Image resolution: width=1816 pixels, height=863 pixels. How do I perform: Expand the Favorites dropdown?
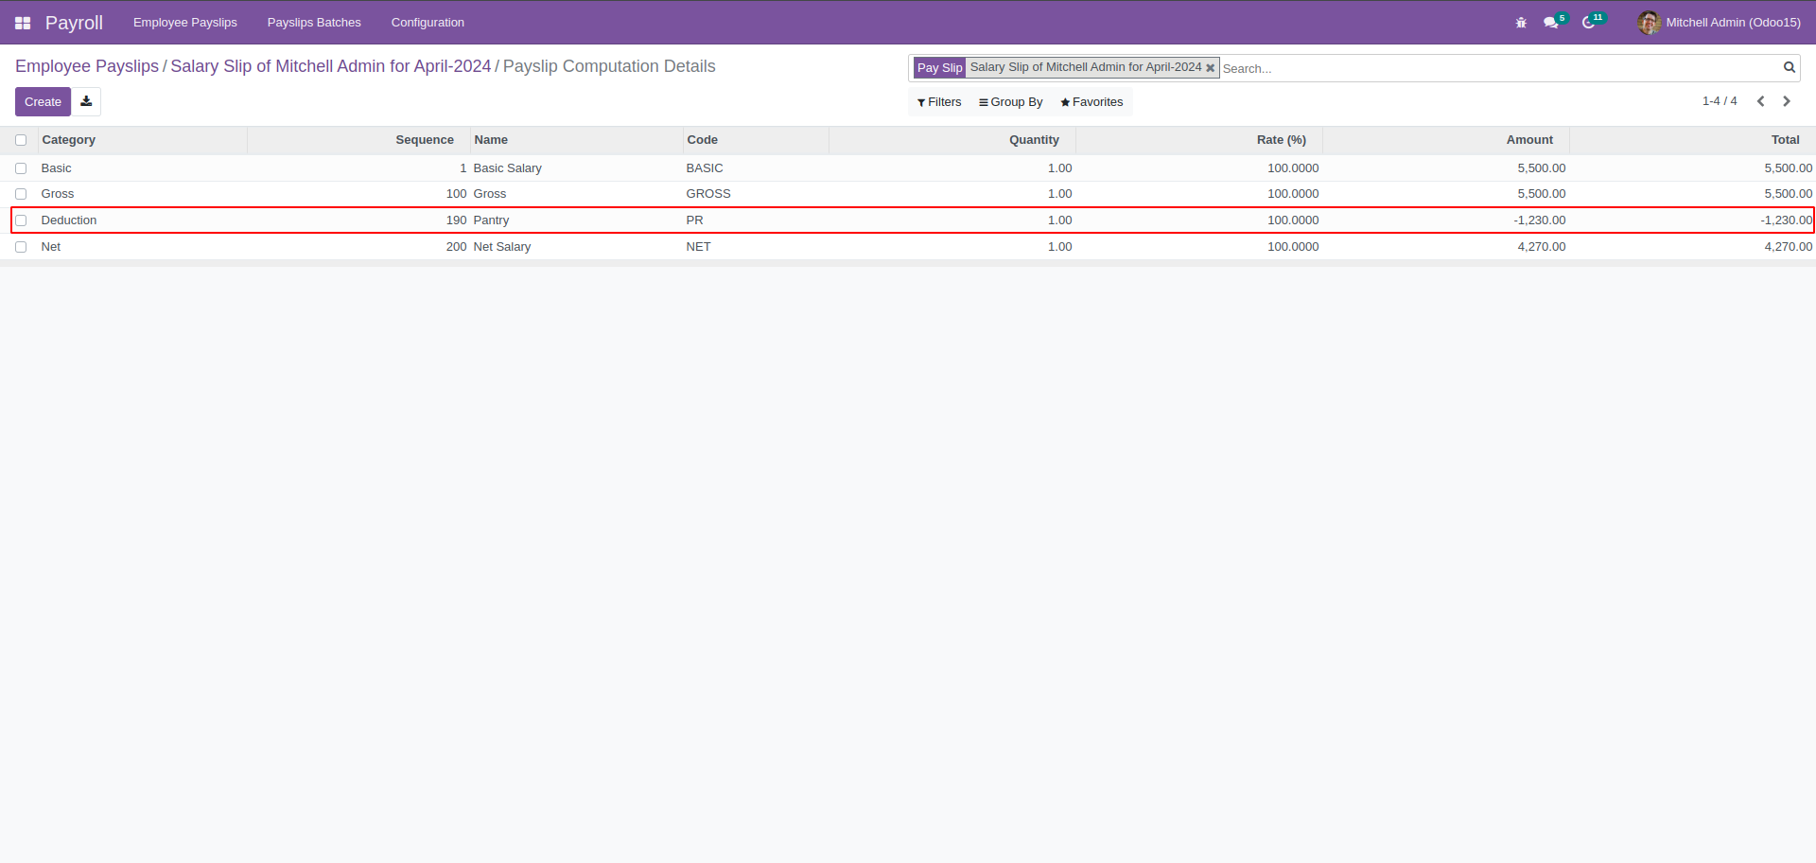(x=1091, y=102)
